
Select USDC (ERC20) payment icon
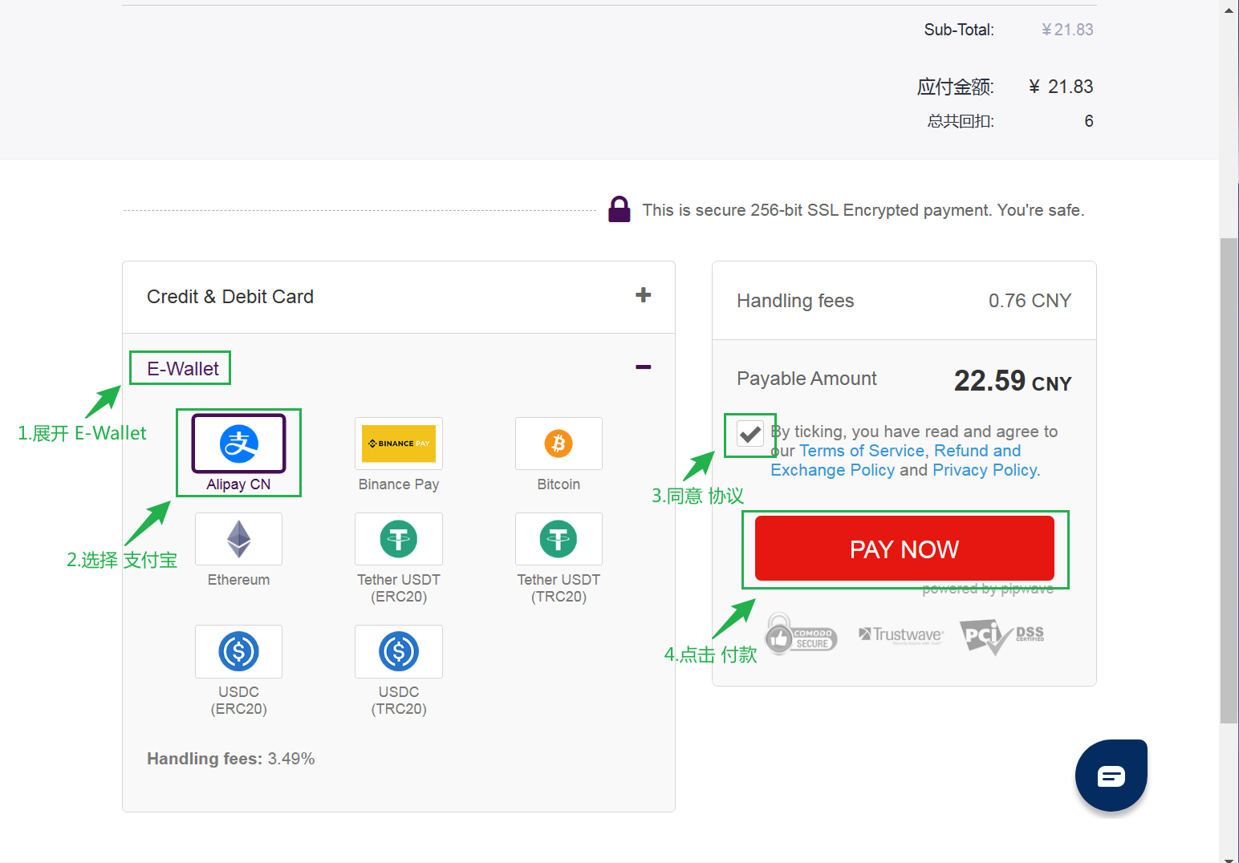tap(238, 651)
